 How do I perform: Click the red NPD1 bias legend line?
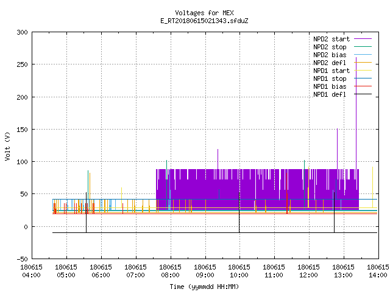[x=363, y=86]
